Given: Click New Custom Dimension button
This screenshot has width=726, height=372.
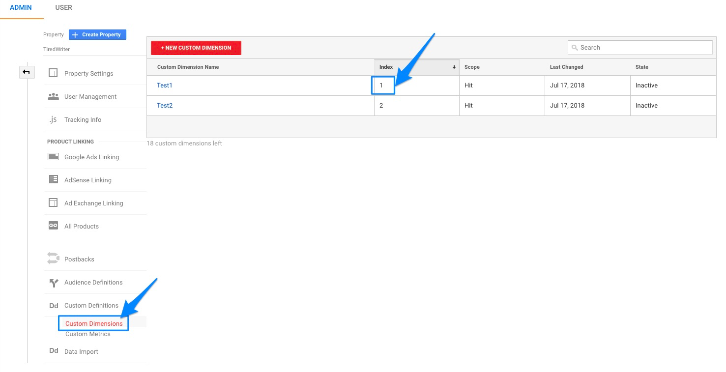Looking at the screenshot, I should (196, 48).
